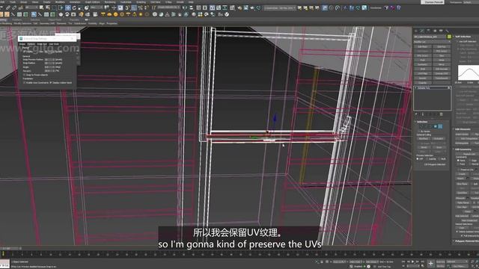Viewport: 479px width, 269px height.
Task: Select Edge sub-object level icon
Action: click(426, 126)
